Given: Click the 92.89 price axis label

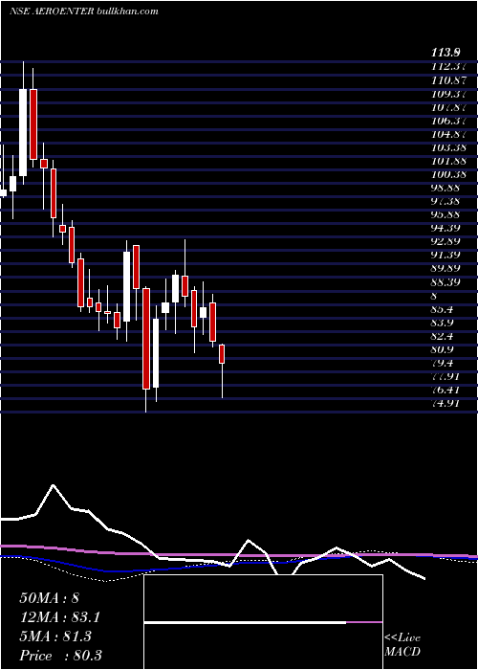Looking at the screenshot, I should pos(445,242).
